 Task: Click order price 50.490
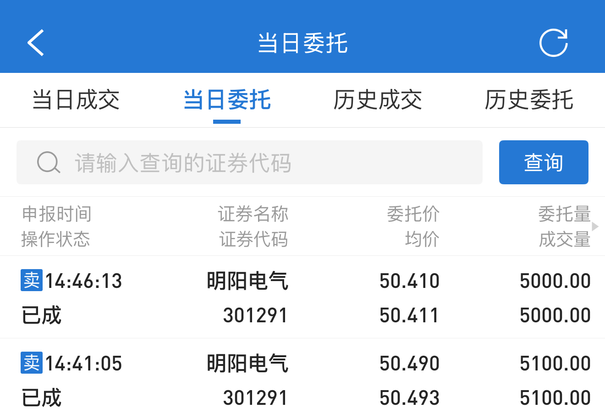410,364
